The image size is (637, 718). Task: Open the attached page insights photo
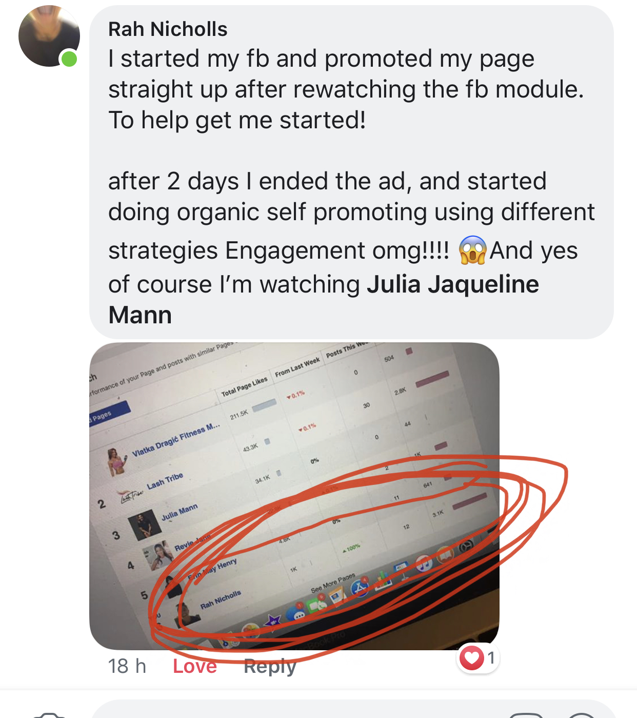coord(294,496)
